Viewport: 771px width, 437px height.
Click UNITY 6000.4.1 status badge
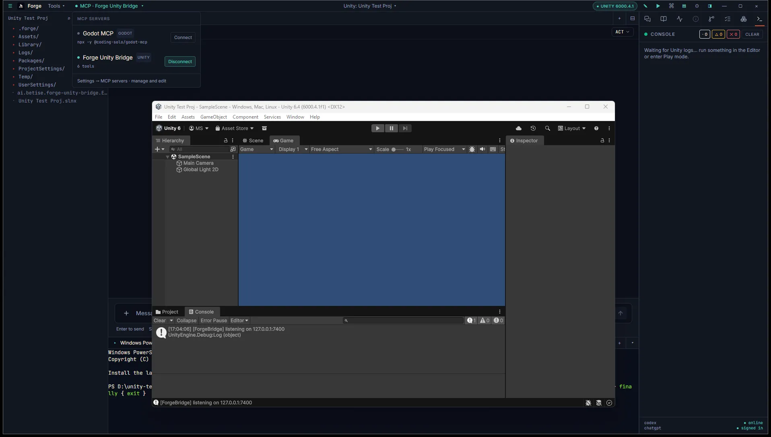click(615, 6)
